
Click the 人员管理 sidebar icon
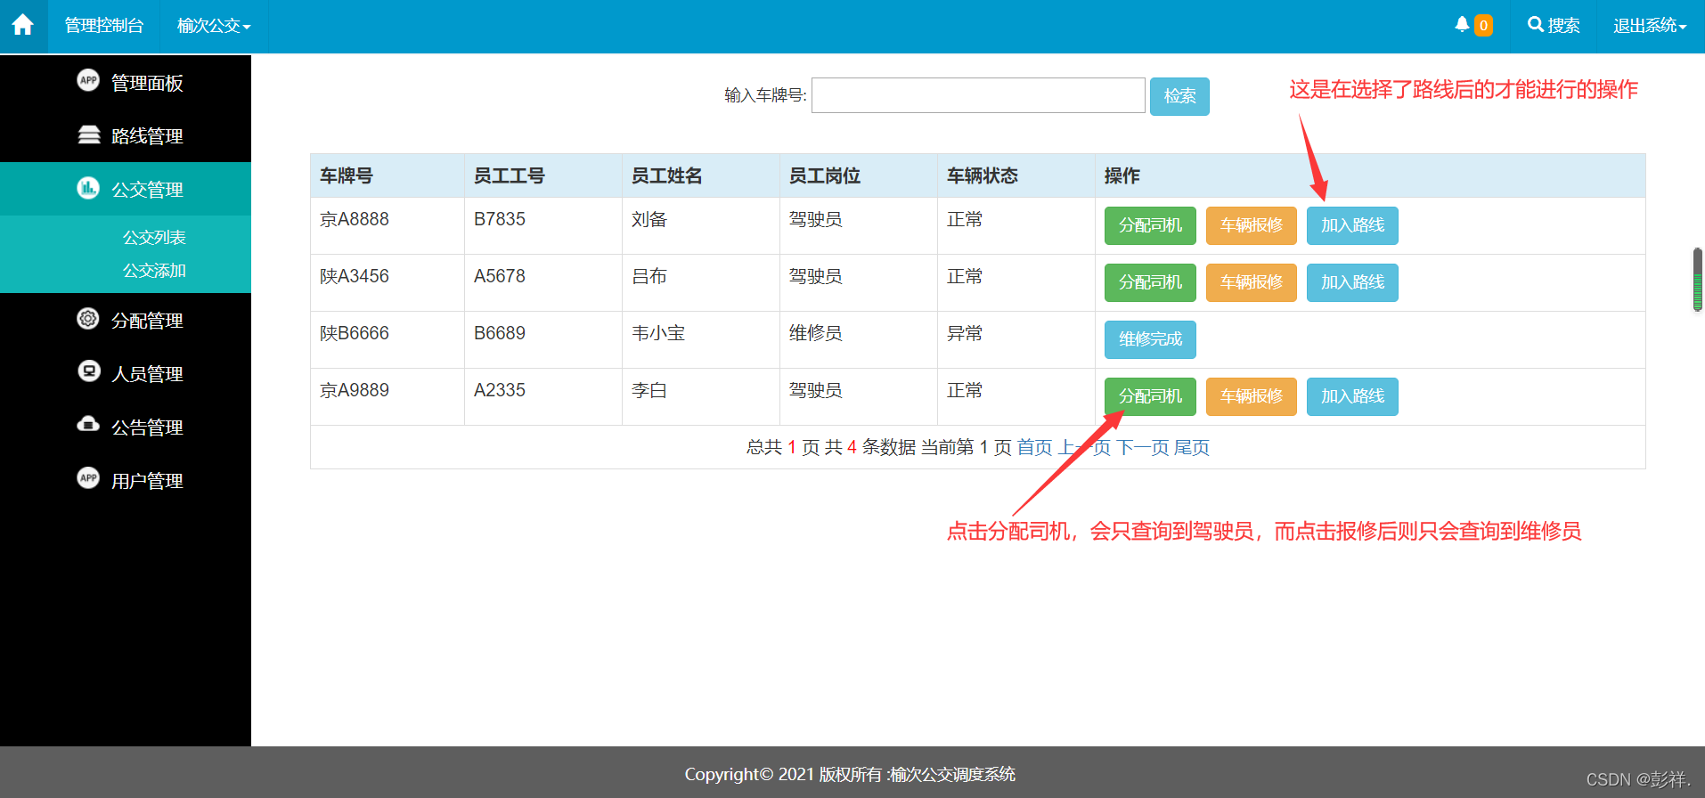pyautogui.click(x=88, y=371)
